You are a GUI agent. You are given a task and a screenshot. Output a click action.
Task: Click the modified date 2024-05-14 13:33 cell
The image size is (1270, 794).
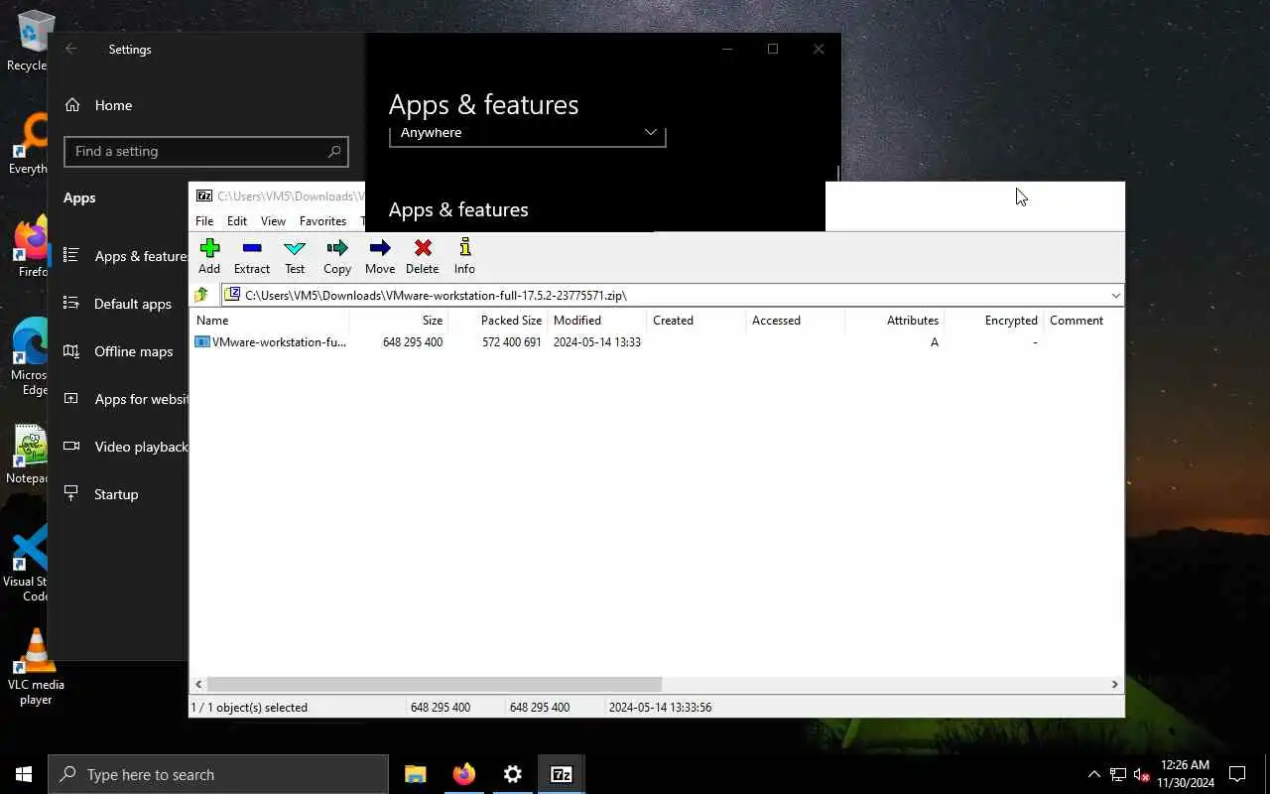597,342
